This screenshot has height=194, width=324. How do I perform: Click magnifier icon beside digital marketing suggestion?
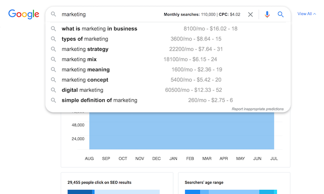[x=54, y=90]
